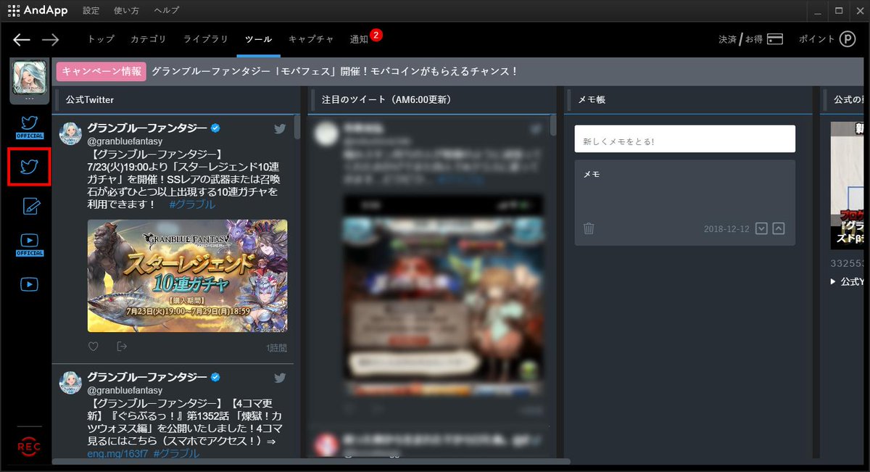
Task: Open the 通知 tab with badge
Action: pos(365,38)
